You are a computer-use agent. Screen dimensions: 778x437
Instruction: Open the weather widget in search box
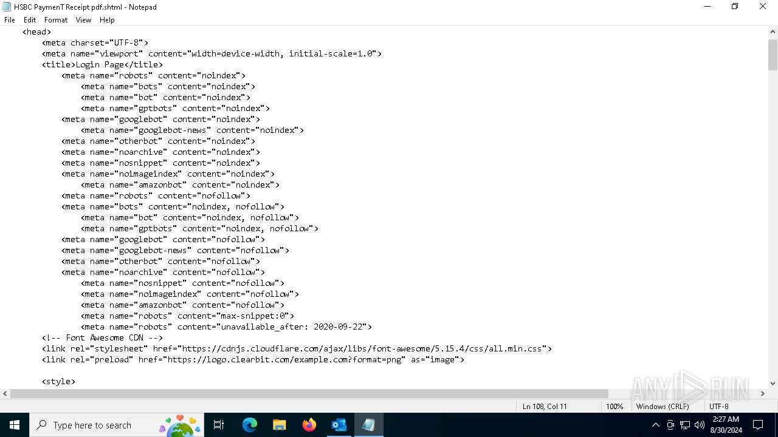coord(180,425)
